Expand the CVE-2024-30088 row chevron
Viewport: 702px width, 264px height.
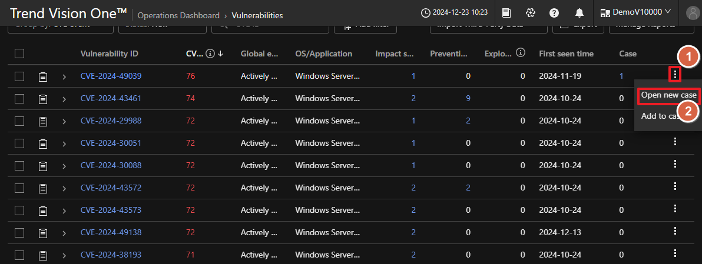coord(64,166)
